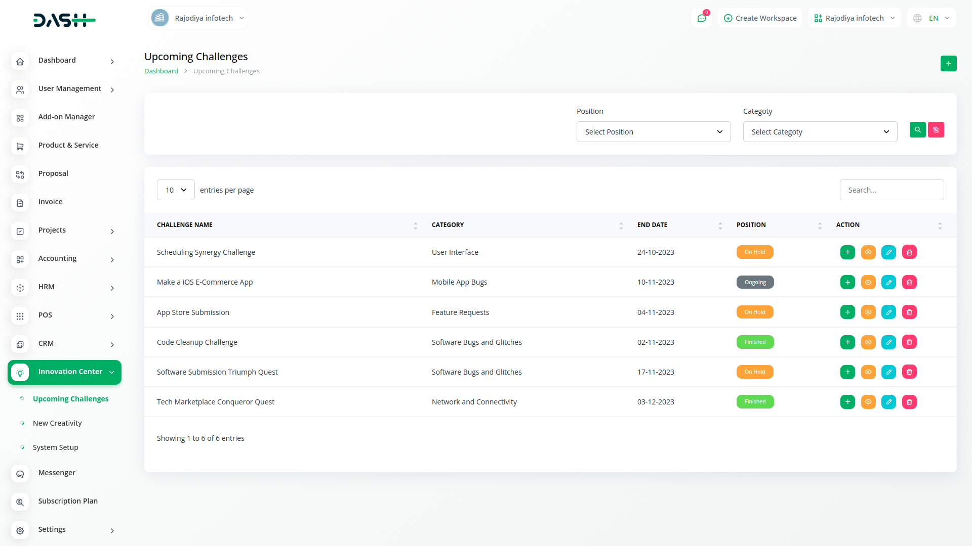The image size is (972, 546).
Task: Click the Create Workspace button
Action: [x=760, y=18]
